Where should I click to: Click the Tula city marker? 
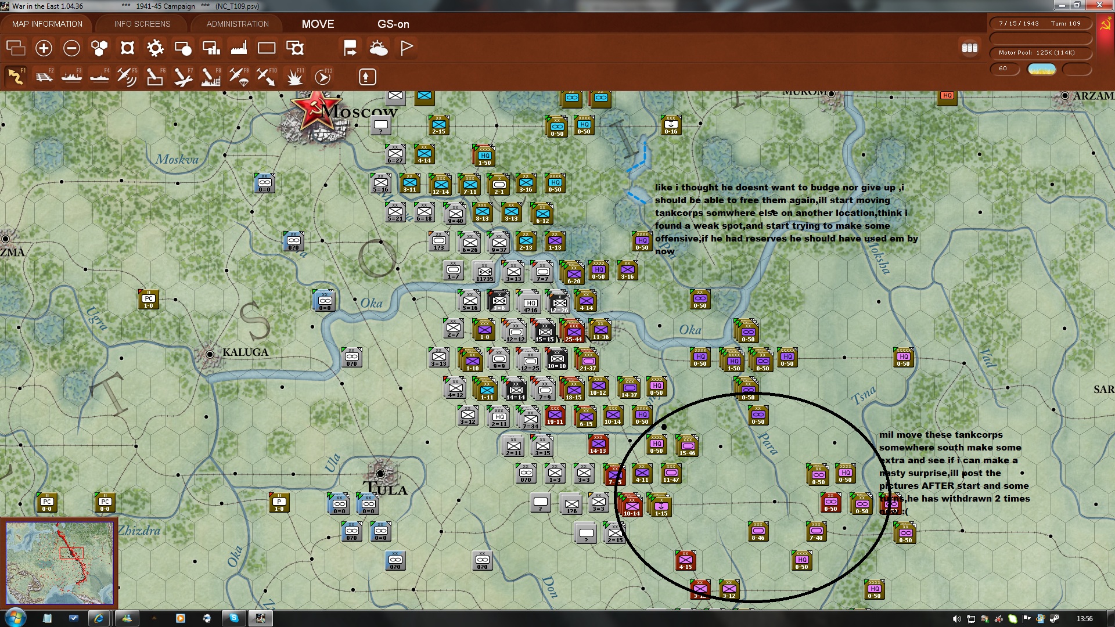coord(380,474)
